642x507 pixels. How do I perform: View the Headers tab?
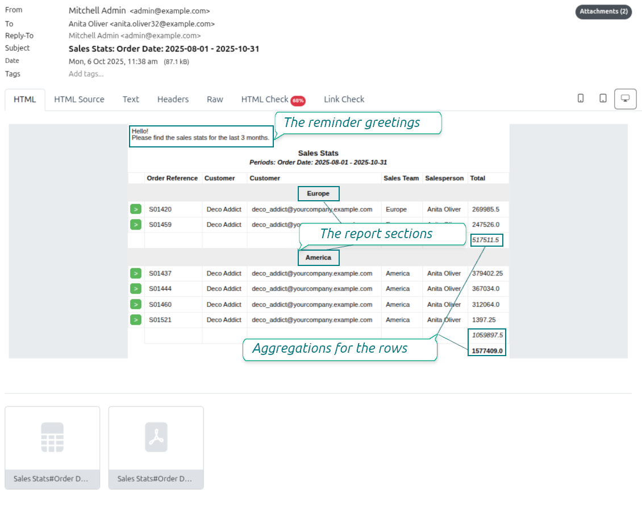pos(173,99)
